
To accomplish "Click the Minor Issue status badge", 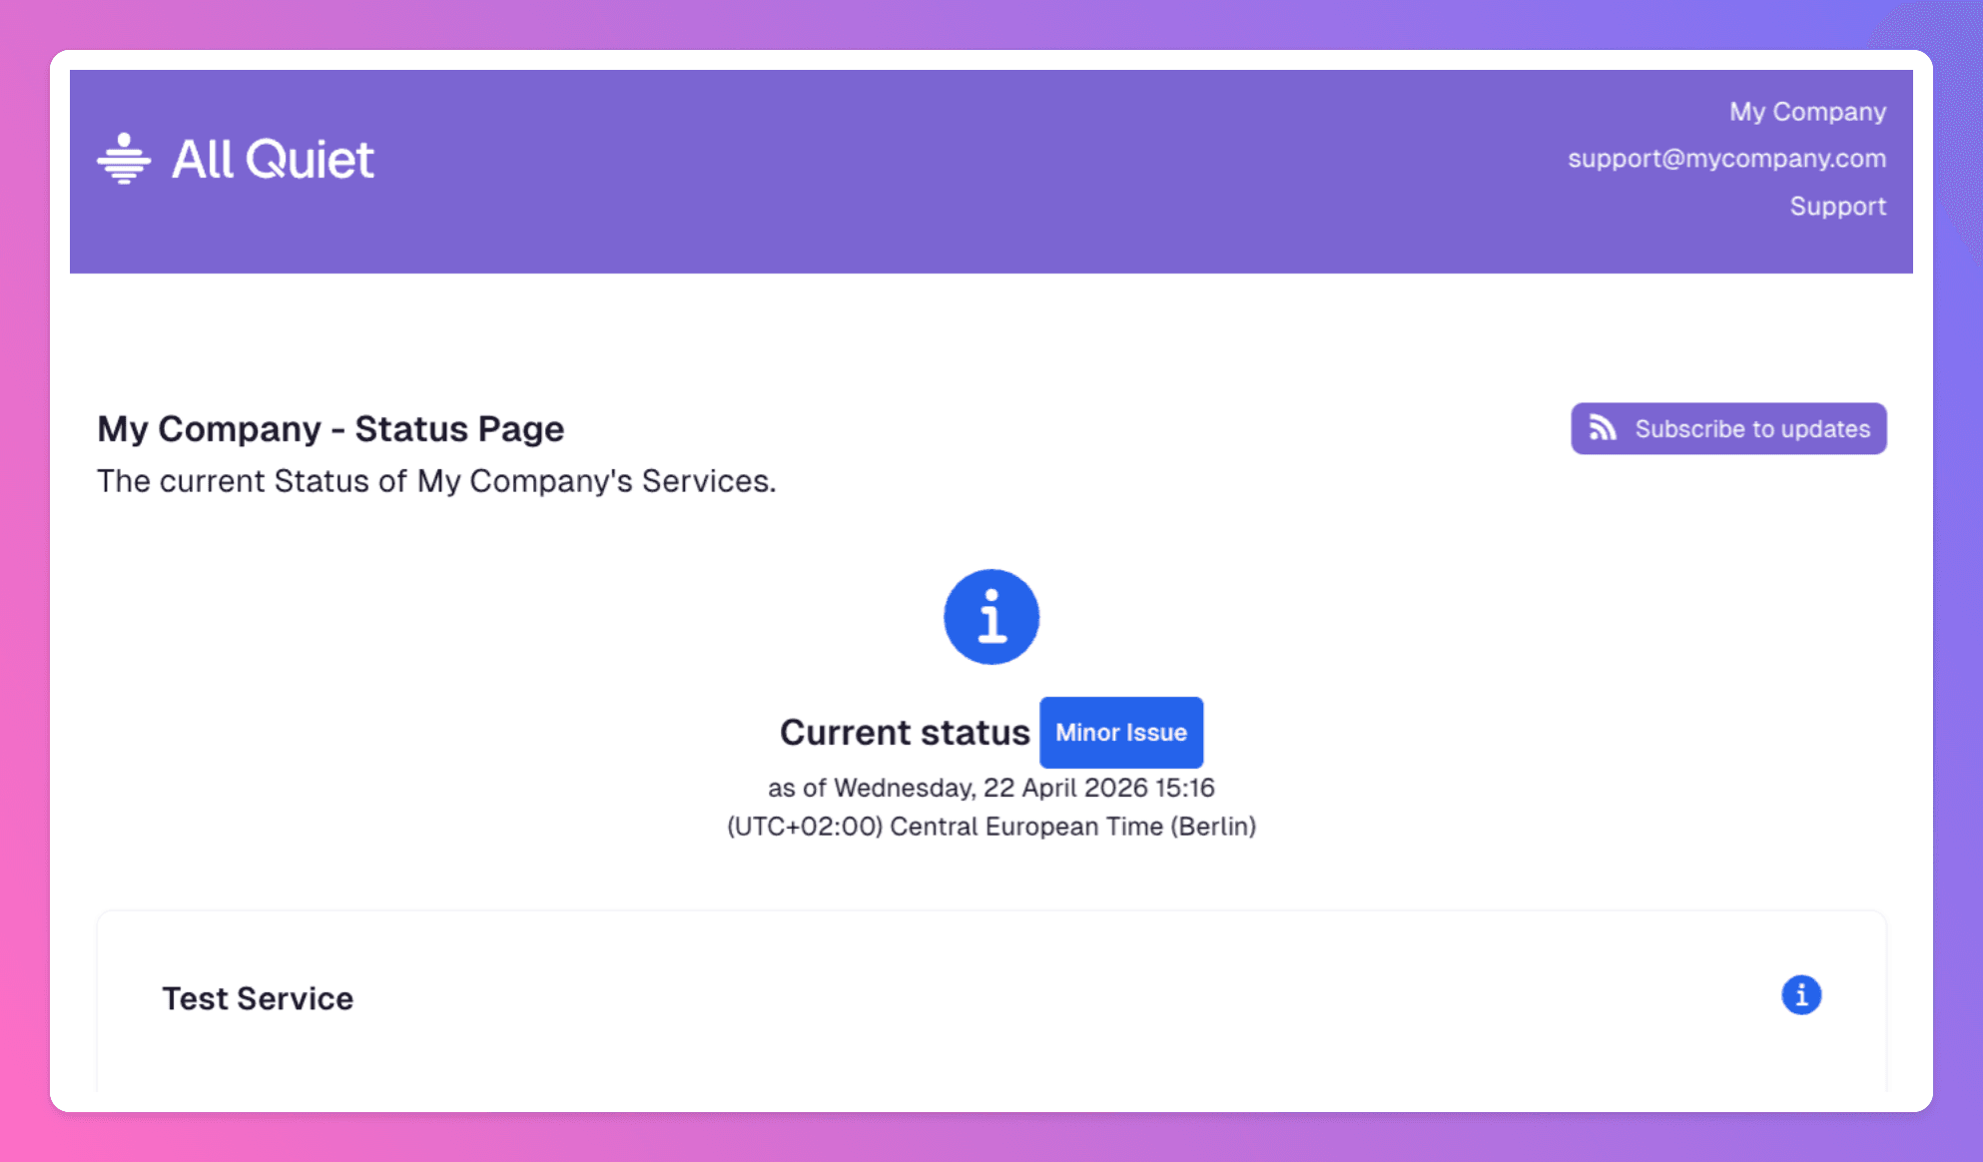I will 1120,733.
